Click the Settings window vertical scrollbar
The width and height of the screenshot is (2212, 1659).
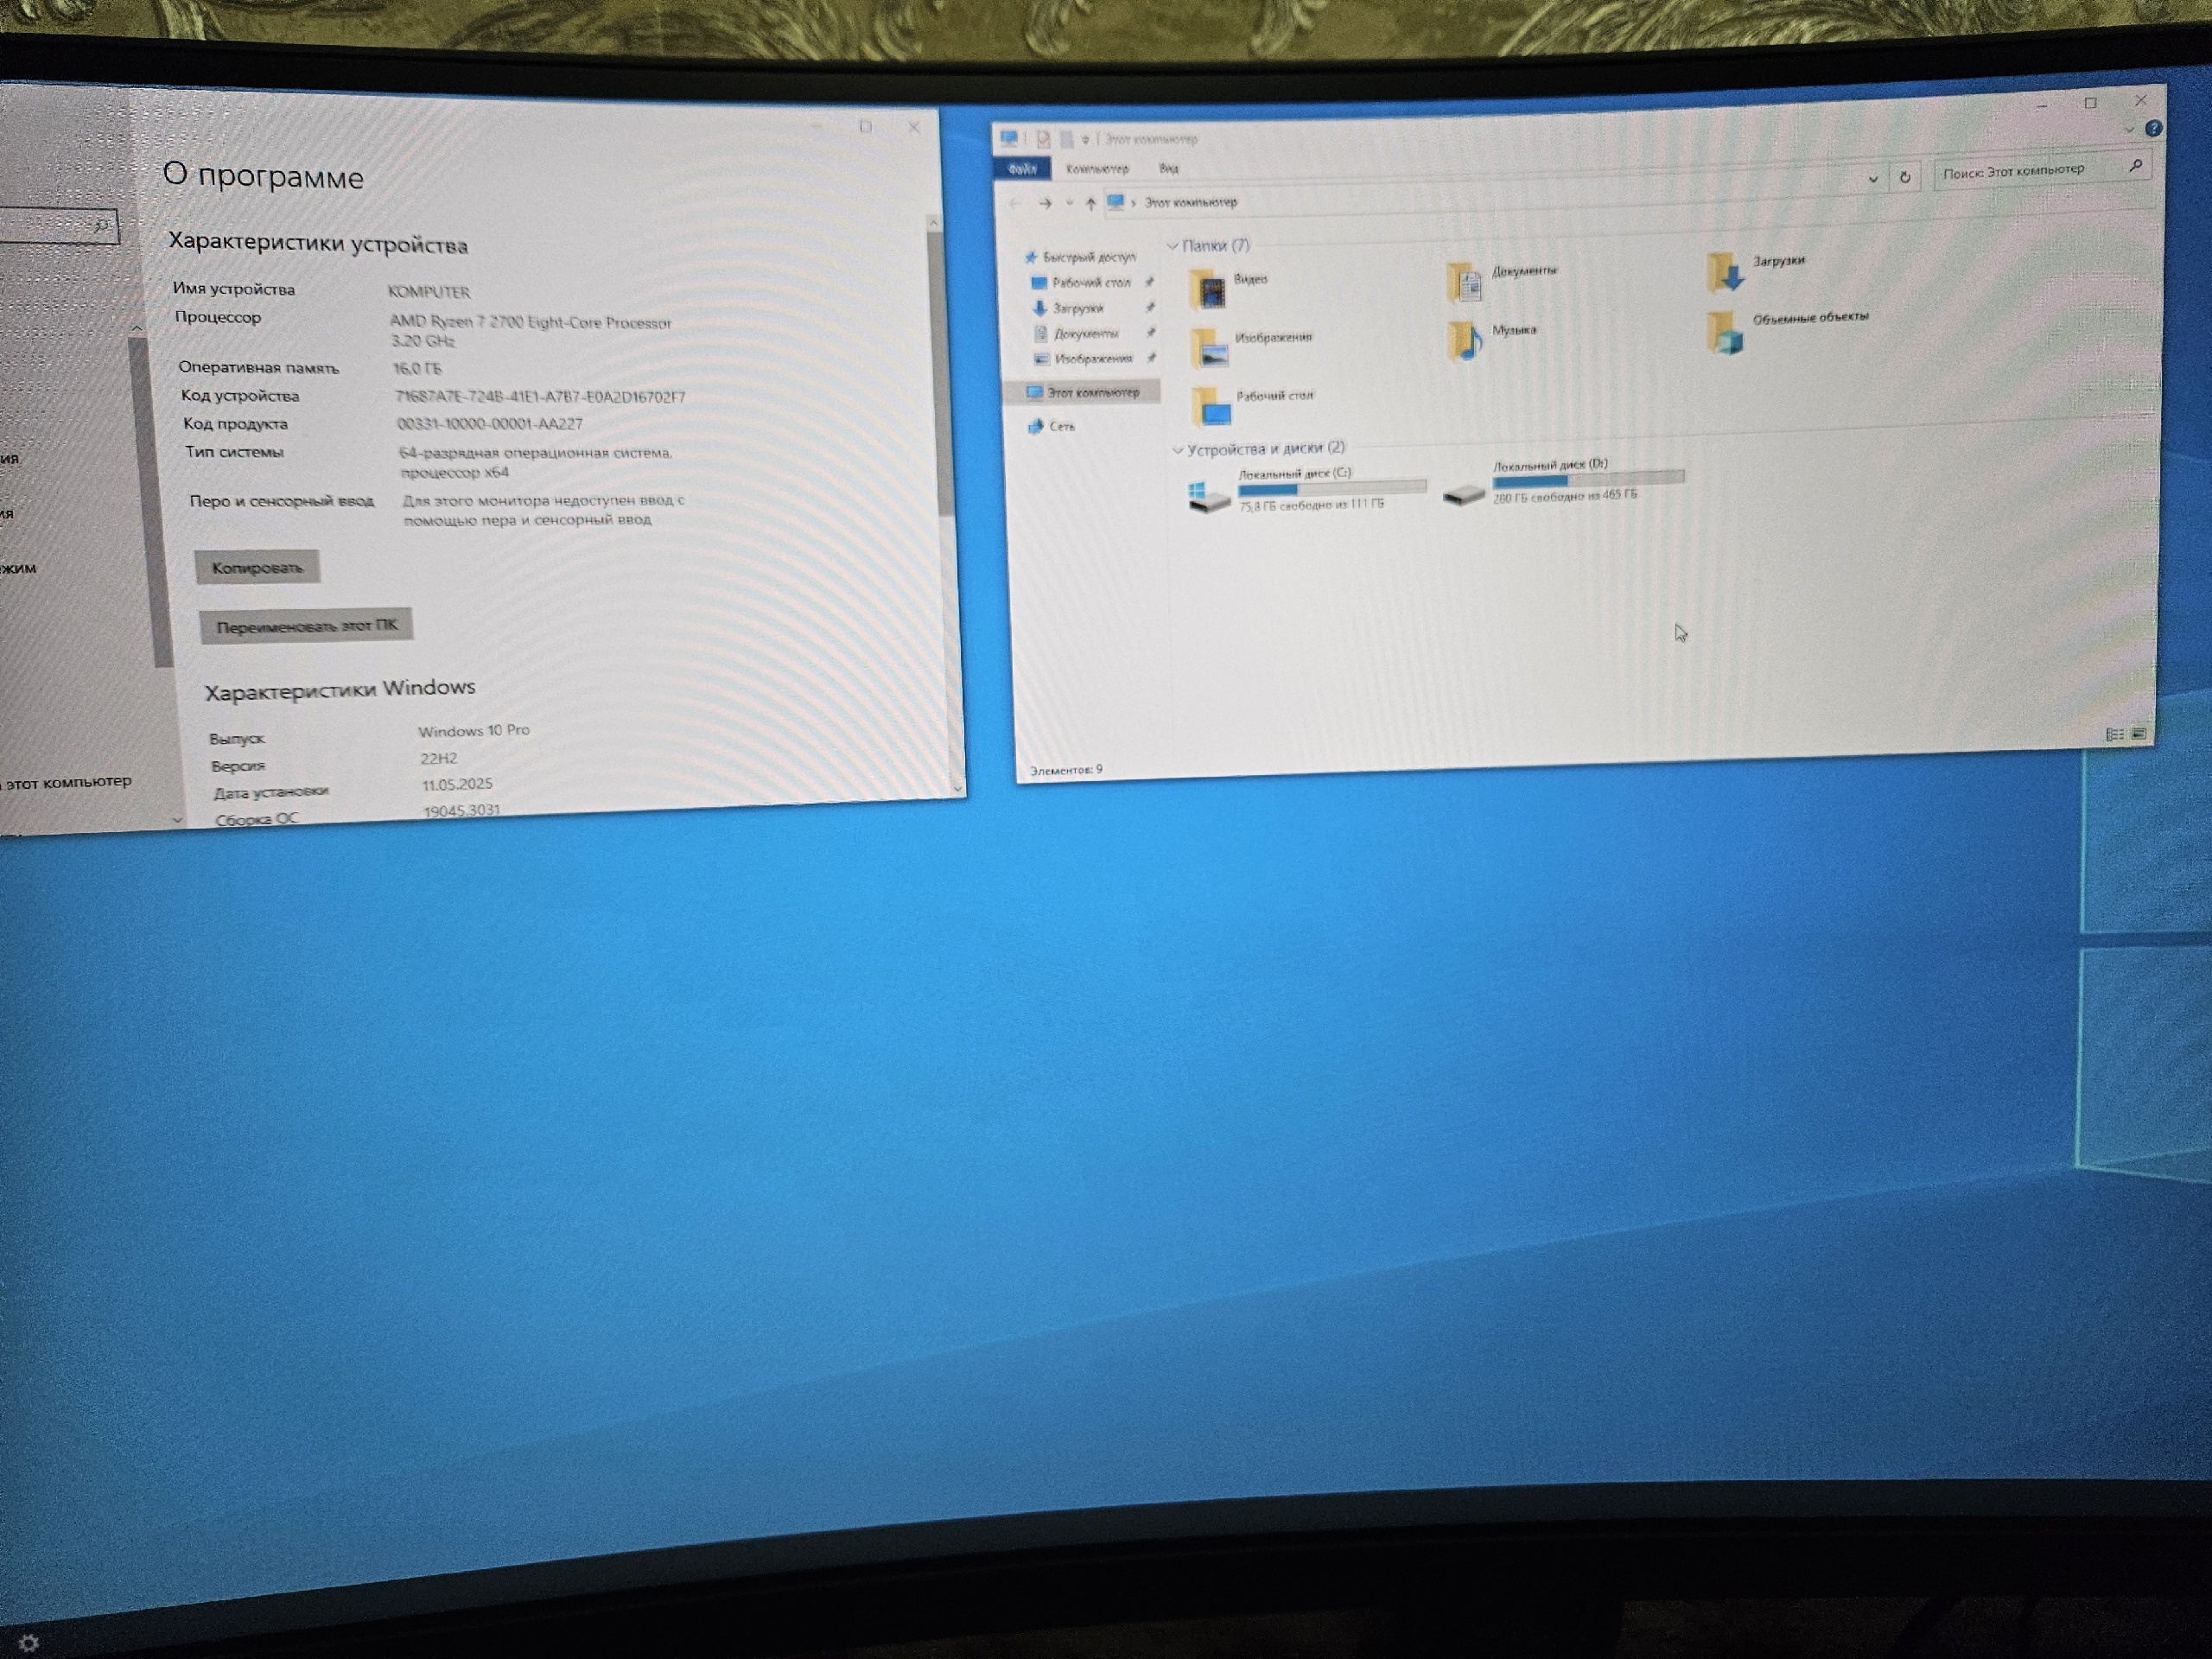(x=939, y=373)
